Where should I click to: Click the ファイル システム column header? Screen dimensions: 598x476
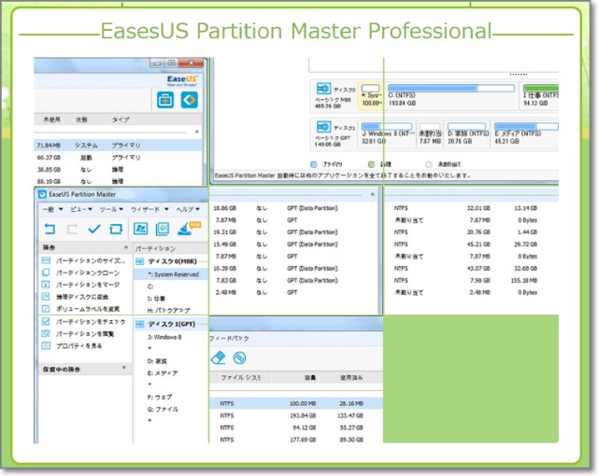coord(240,378)
